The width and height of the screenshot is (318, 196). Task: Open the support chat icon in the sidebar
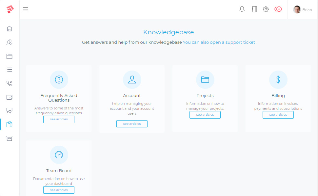pyautogui.click(x=10, y=110)
